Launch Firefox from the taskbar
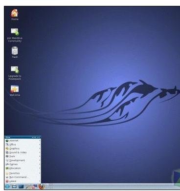Viewport: 180px width, 191px height. (42, 187)
